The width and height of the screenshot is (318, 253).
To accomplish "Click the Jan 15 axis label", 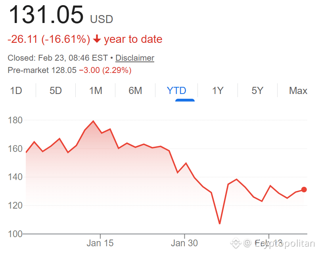I will (100, 243).
